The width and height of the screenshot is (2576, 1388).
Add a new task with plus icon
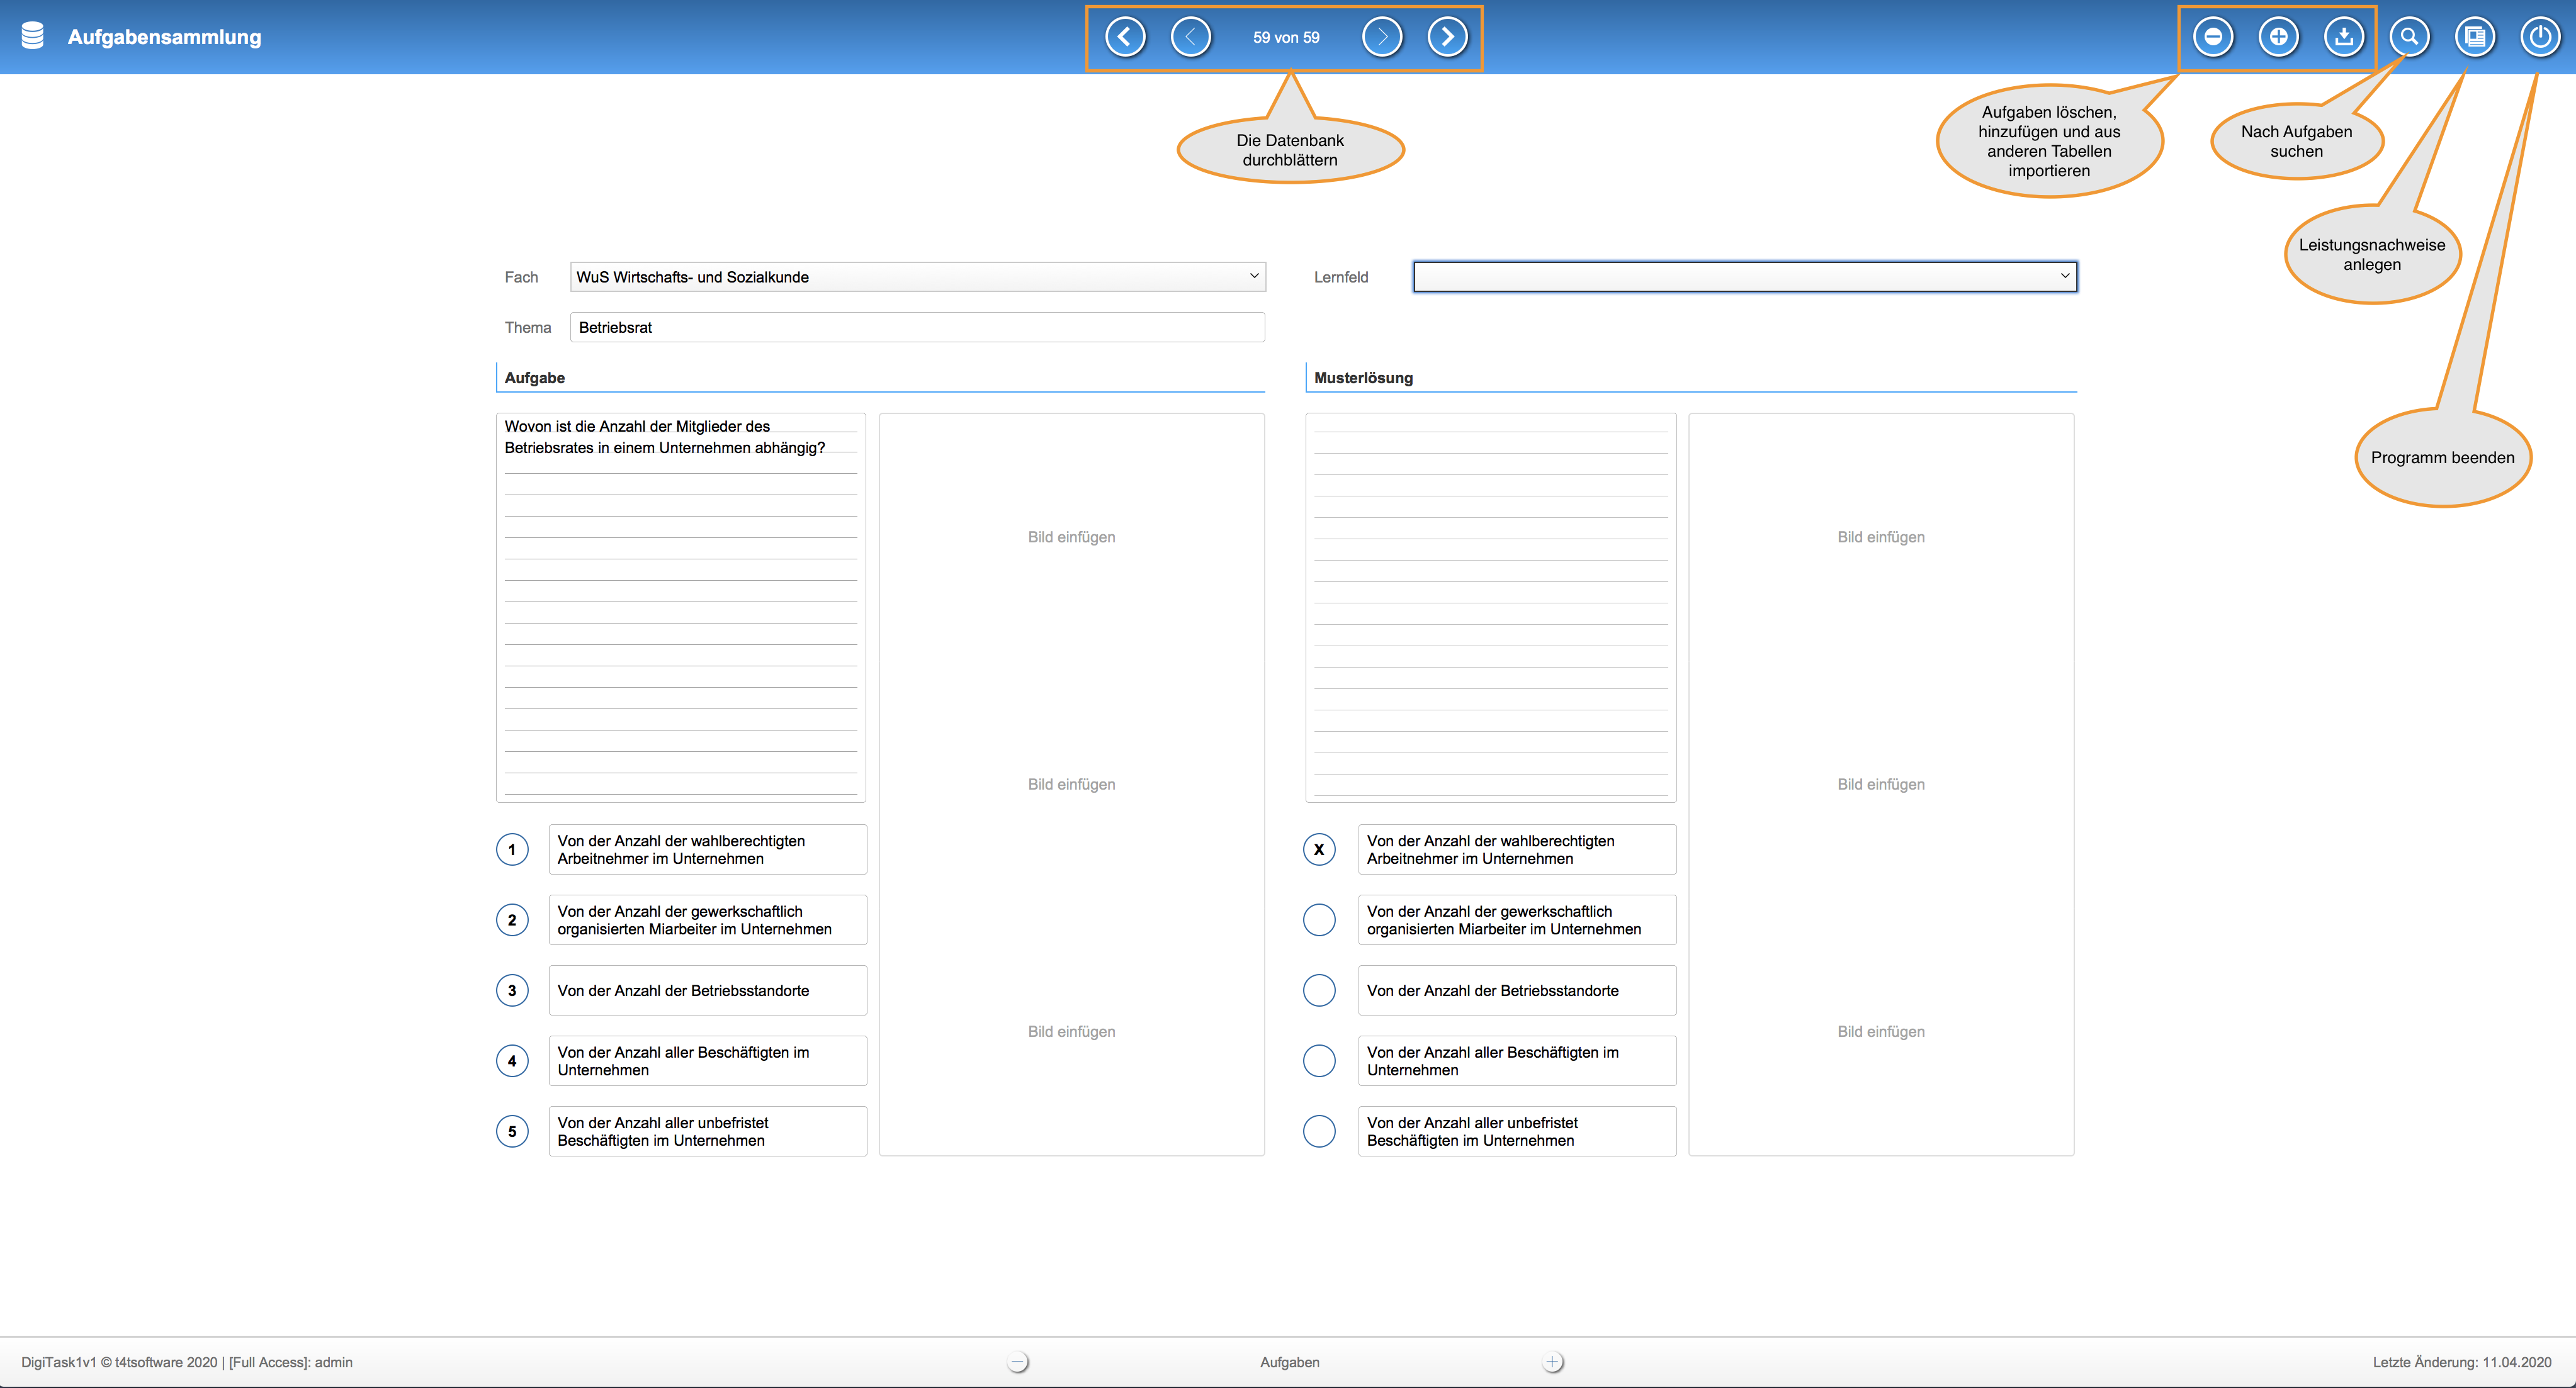pos(2278,37)
